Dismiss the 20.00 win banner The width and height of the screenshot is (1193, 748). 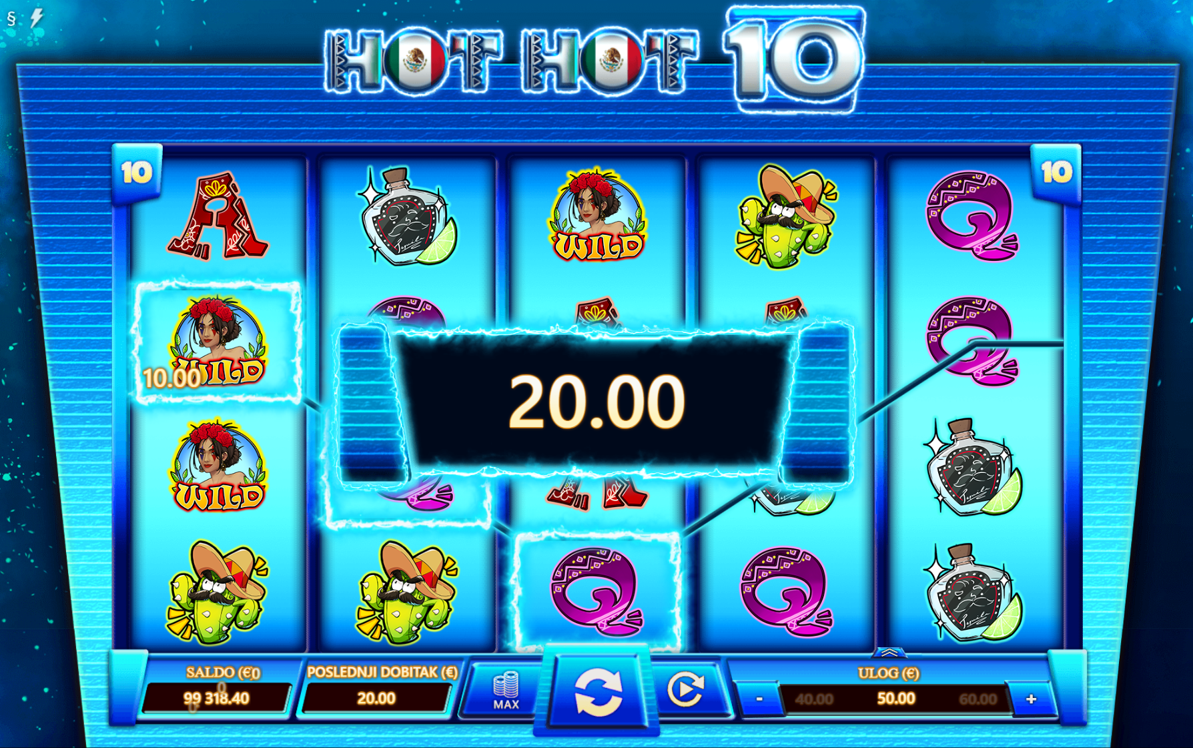[x=596, y=402]
